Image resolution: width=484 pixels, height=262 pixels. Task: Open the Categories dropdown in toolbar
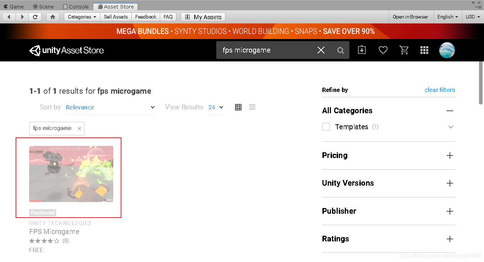click(82, 17)
